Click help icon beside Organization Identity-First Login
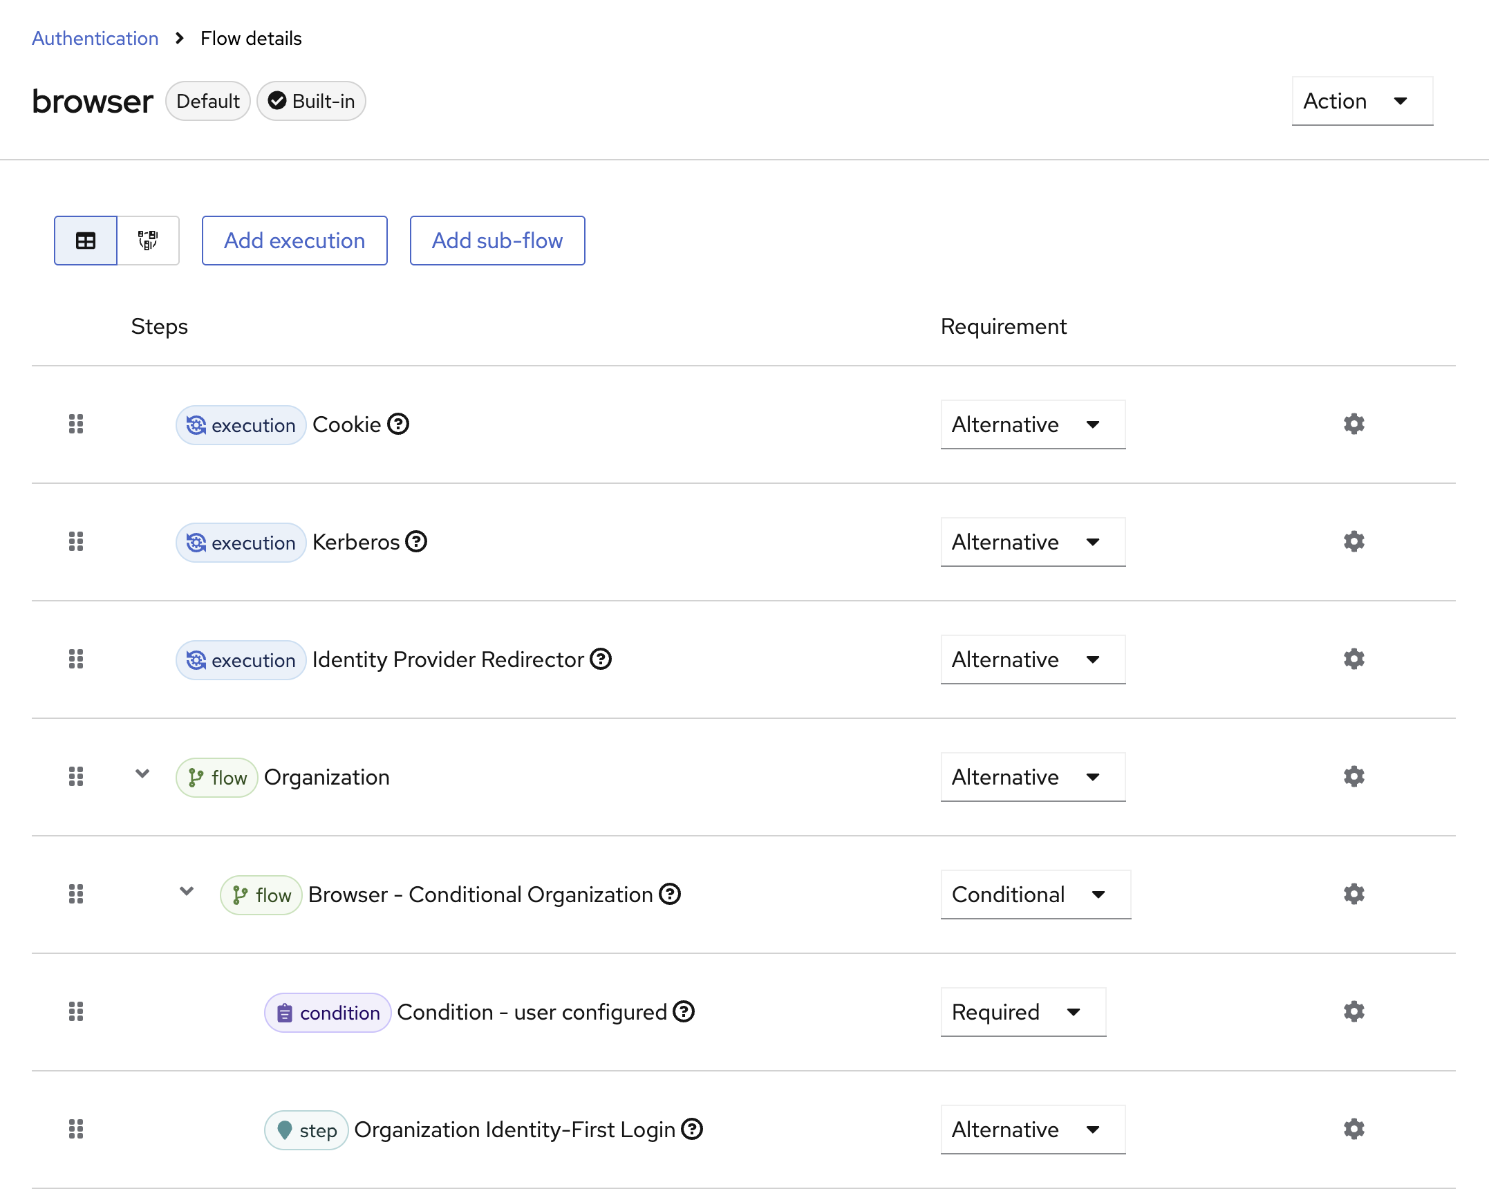1489x1189 pixels. click(692, 1129)
